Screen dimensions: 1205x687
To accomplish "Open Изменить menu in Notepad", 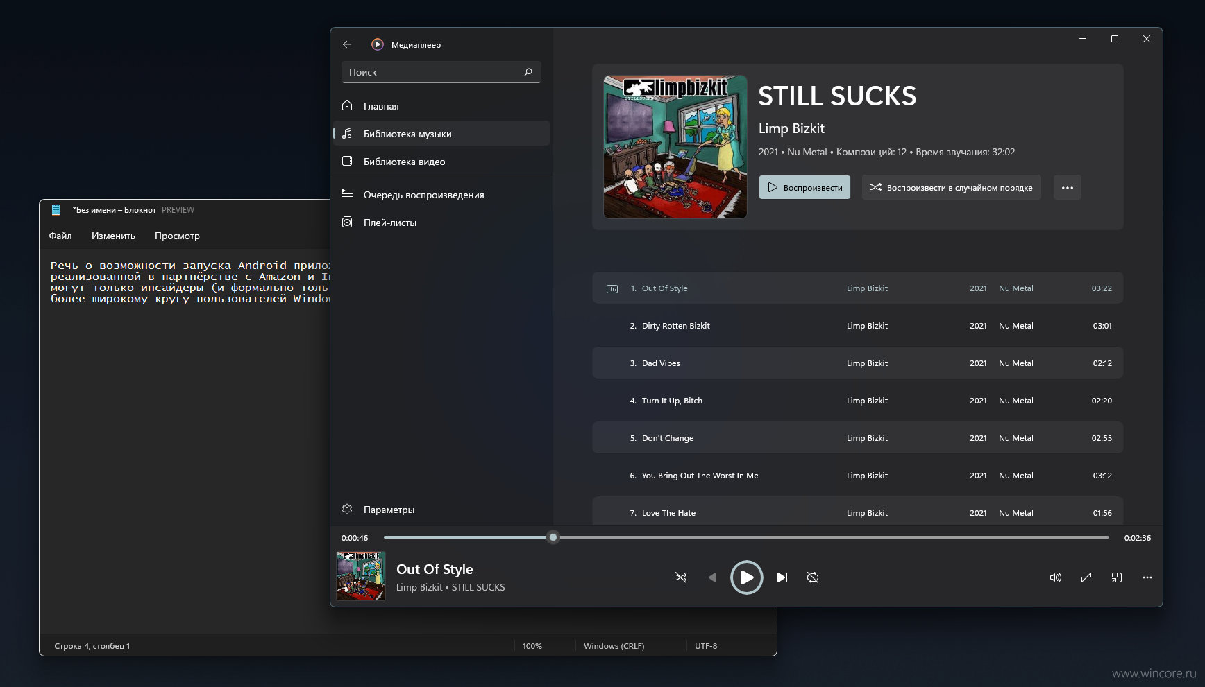I will pos(113,236).
